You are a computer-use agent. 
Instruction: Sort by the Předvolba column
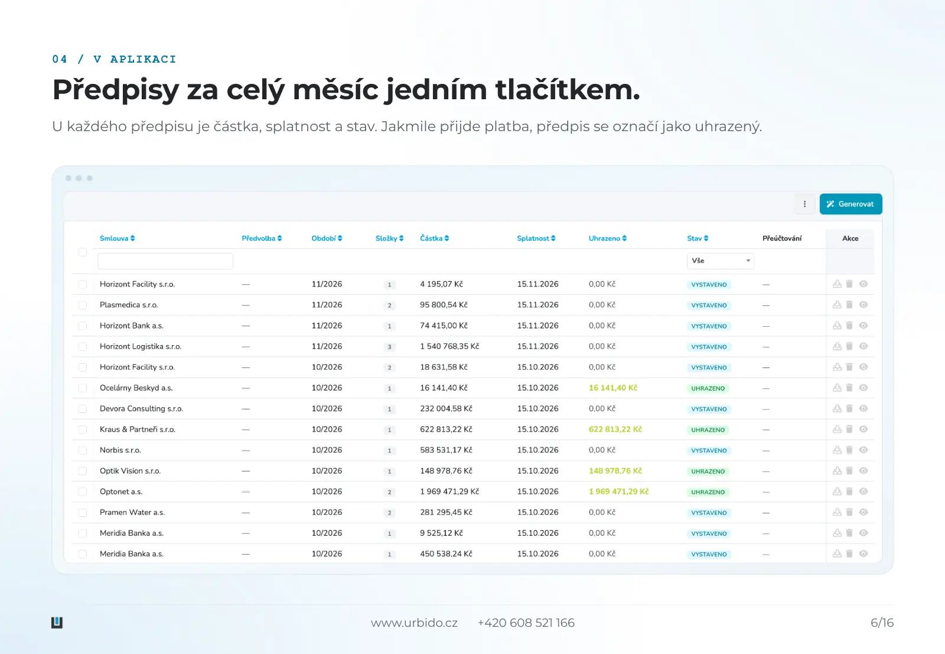click(x=262, y=238)
